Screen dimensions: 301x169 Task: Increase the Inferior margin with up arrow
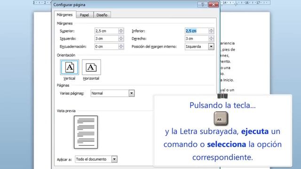211,30
